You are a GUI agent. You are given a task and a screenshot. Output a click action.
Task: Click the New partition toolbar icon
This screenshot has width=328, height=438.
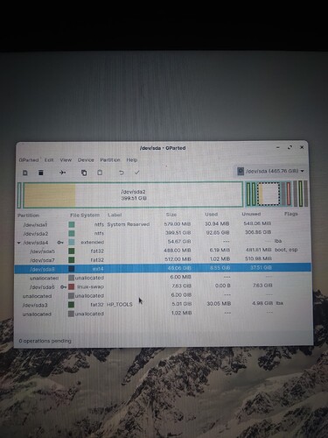coord(25,173)
